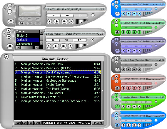Image resolution: width=167 pixels, height=129 pixels.
Task: Stop playback on green player showing 1:29
Action: pos(134,32)
